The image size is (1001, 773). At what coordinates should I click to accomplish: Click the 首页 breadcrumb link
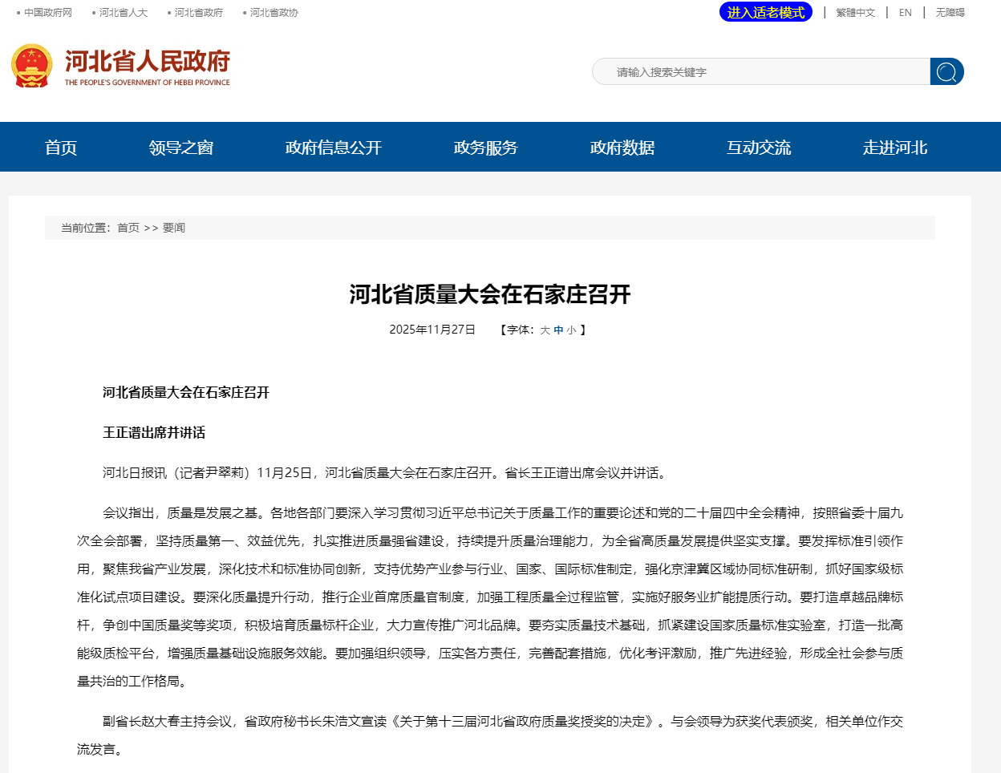pyautogui.click(x=128, y=228)
